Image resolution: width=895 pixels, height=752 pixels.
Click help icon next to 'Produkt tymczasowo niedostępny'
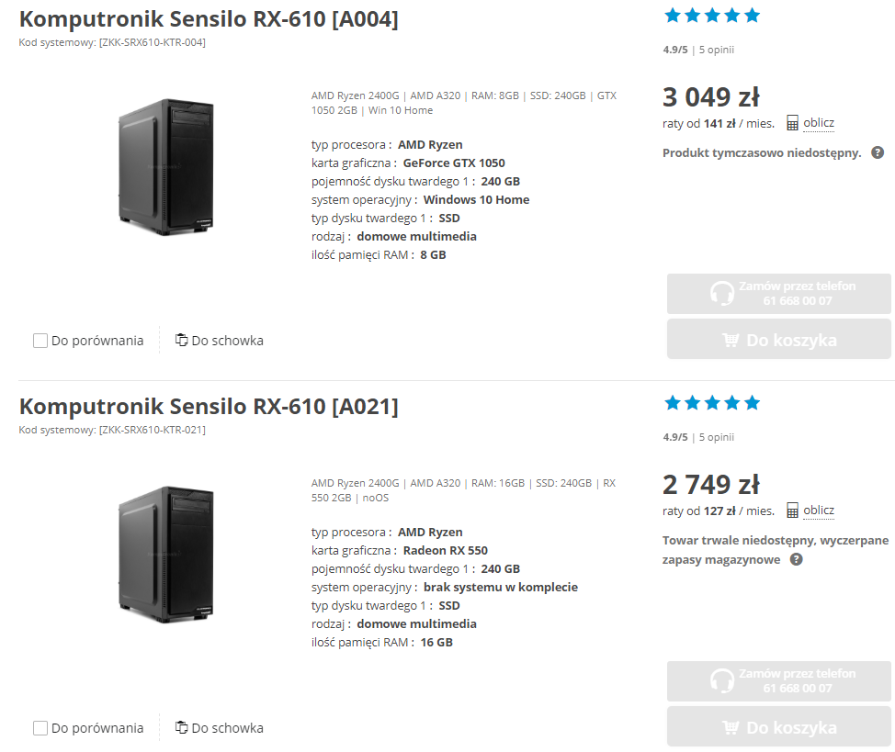(878, 152)
